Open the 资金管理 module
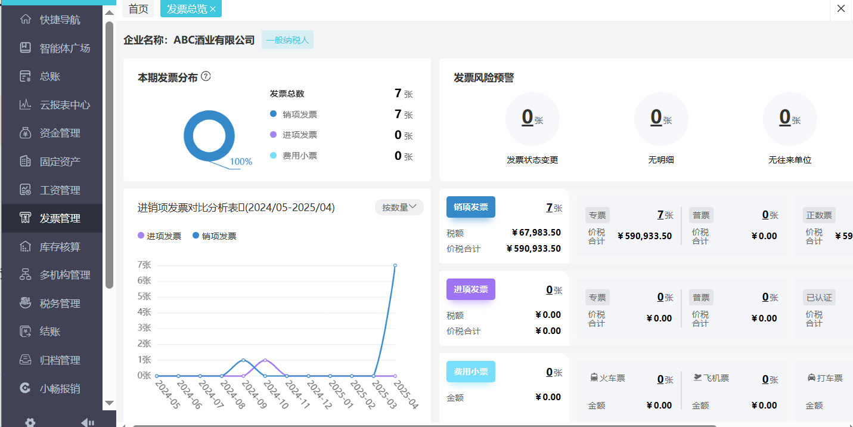The width and height of the screenshot is (853, 427). point(52,132)
